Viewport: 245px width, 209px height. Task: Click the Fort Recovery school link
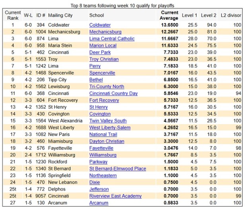click(104, 100)
